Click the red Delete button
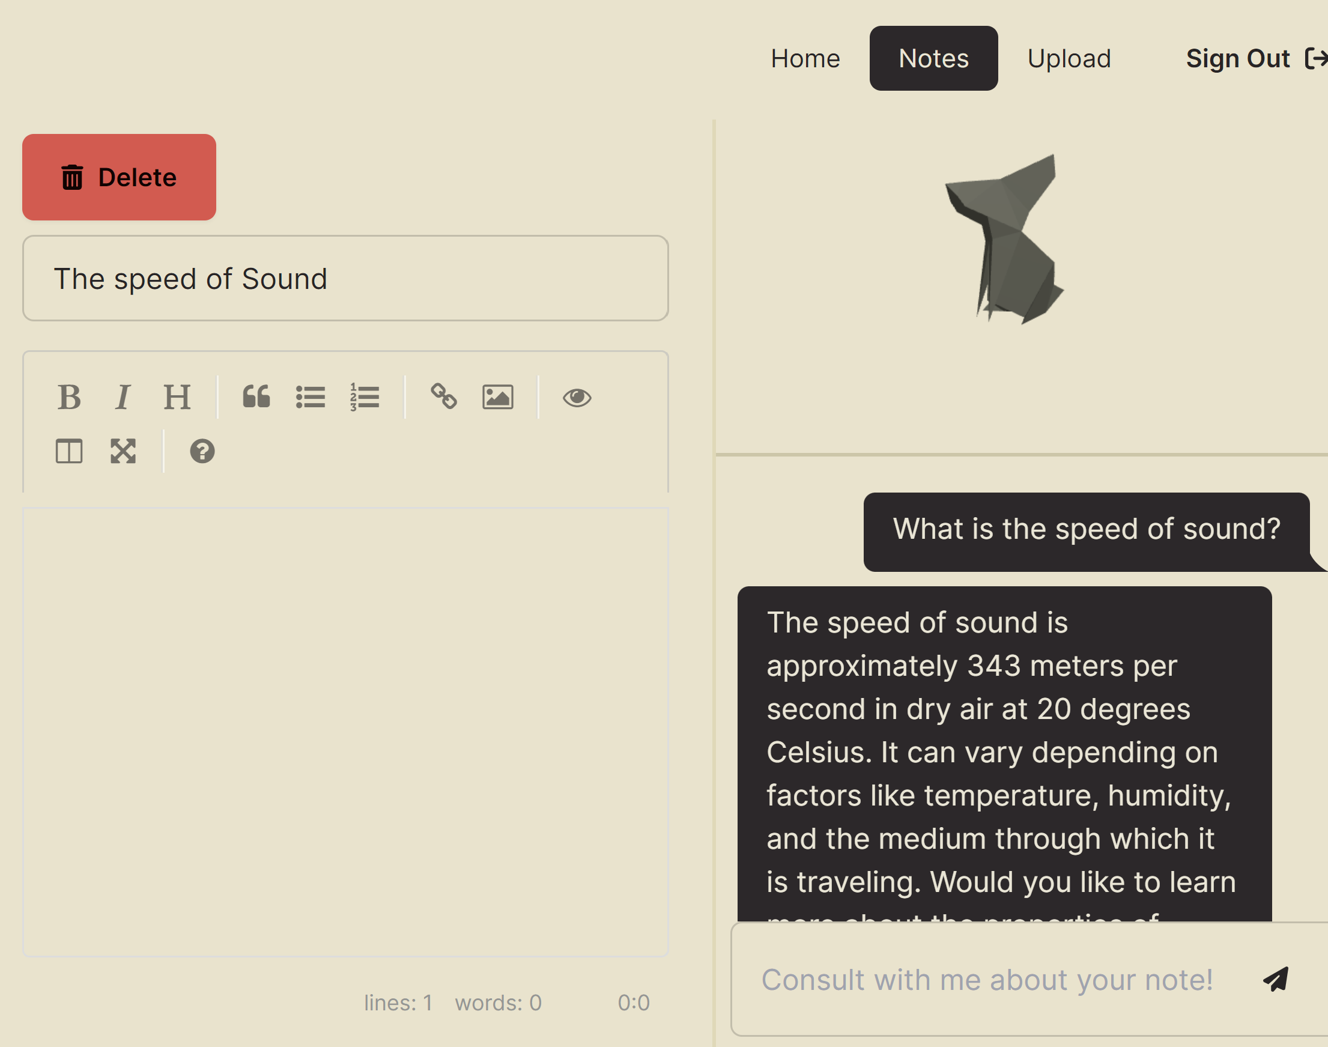Screen dimensions: 1328x1047 point(119,177)
